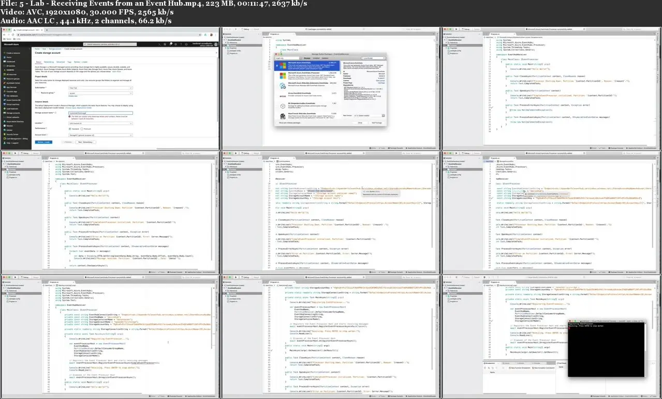Click the Close button in NuGet dialog
This screenshot has height=399, width=662.
(x=360, y=123)
